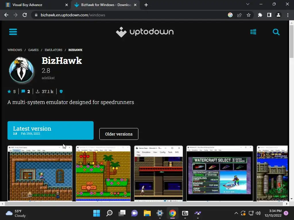Screen dimensions: 294x220
Task: Switch to Visual Boy Advance tab
Action: (x=36, y=5)
